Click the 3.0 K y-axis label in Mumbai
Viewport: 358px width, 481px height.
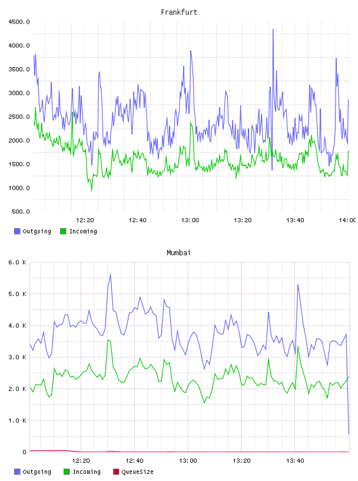[18, 357]
